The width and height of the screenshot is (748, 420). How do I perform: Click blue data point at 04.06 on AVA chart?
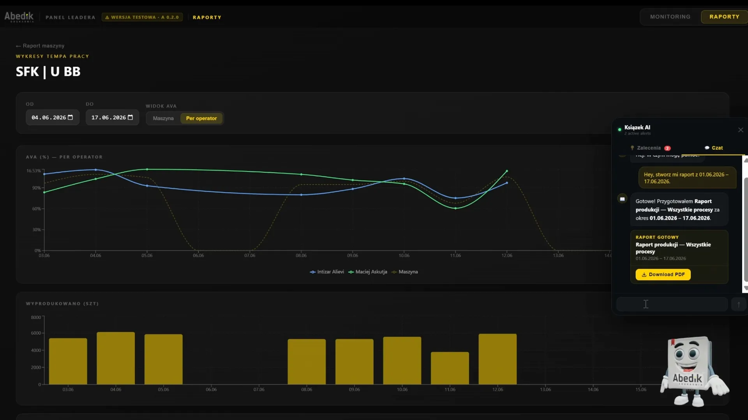coord(95,170)
